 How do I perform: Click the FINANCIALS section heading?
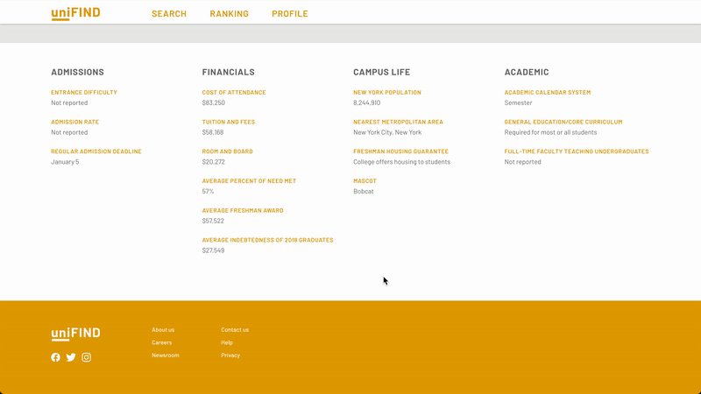(228, 72)
